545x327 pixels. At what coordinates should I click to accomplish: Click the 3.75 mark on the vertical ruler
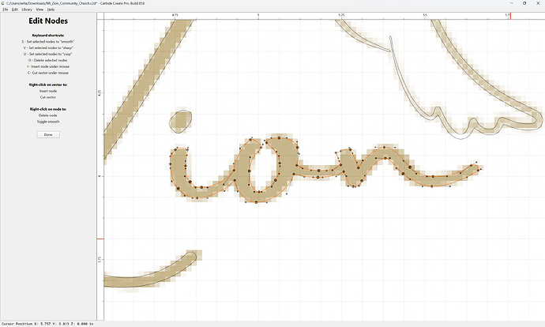100,259
